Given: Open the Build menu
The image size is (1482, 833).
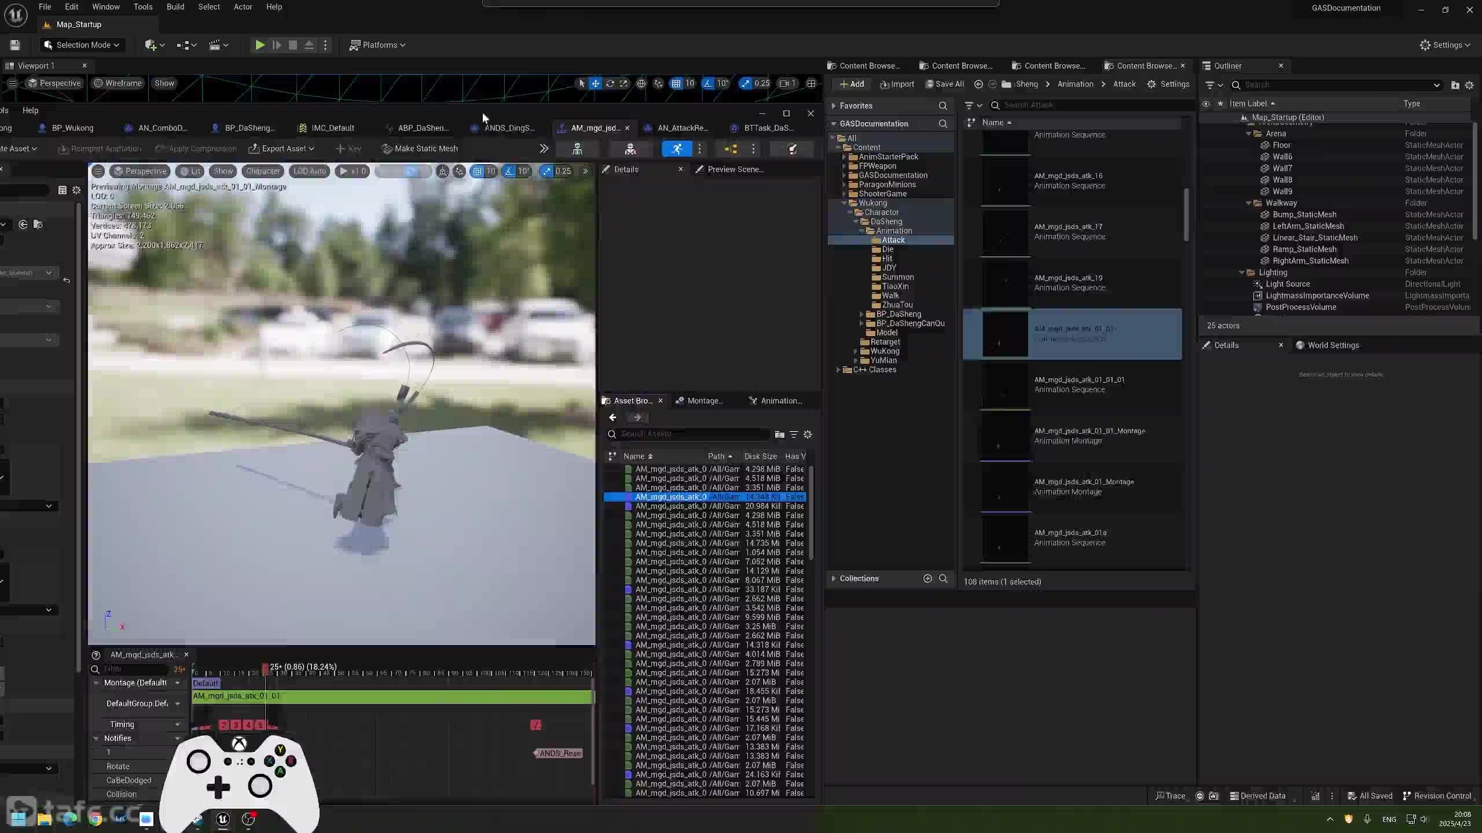Looking at the screenshot, I should (x=175, y=7).
